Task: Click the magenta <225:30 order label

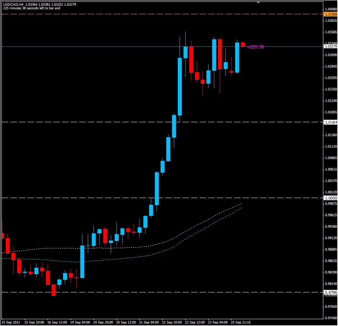Action: tap(256, 46)
